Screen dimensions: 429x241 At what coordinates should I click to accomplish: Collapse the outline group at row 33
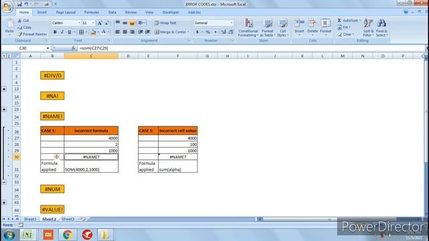tap(4, 182)
